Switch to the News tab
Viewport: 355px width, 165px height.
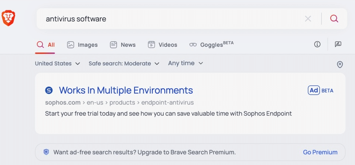(x=123, y=45)
